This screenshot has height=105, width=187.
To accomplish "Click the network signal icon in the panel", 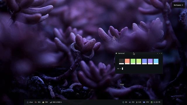I will 51,102.
